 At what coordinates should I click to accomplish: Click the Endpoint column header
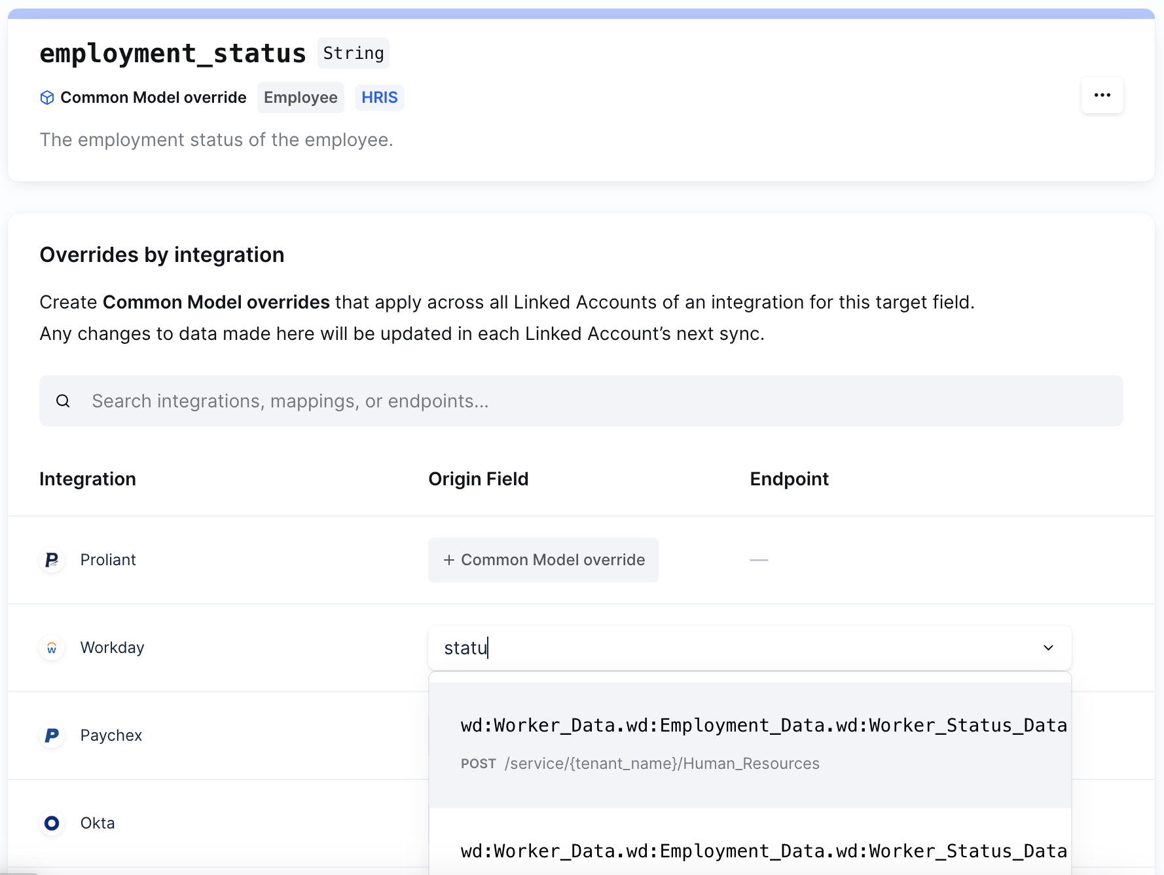[x=789, y=479]
